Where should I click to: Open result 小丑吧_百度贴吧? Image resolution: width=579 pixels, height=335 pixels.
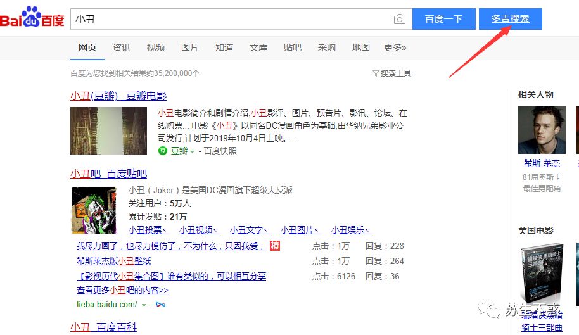(x=108, y=174)
